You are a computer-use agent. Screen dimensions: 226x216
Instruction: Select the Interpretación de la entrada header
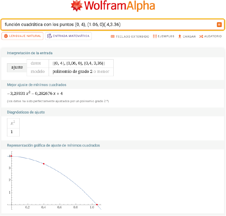click(x=30, y=53)
